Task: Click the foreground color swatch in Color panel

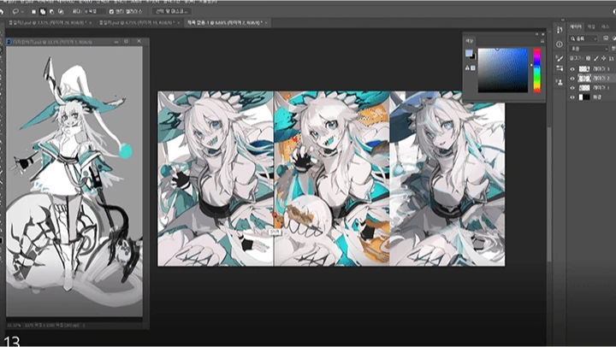Action: click(x=469, y=53)
